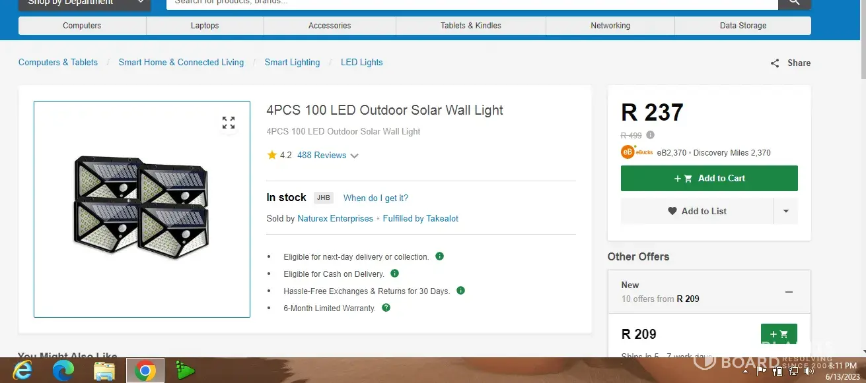The image size is (866, 383).
Task: Click the green Add to Cart button
Action: [709, 178]
